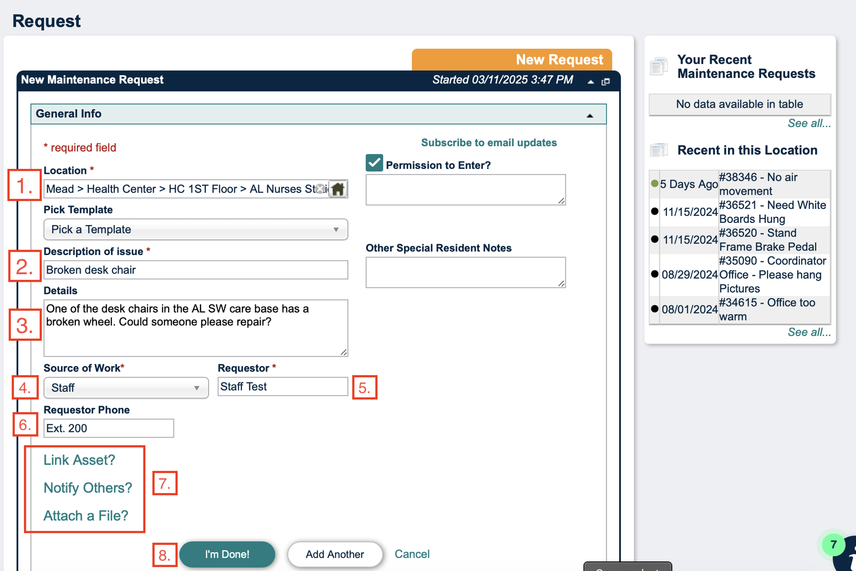Open the Source of Work dropdown
Viewport: 856px width, 571px height.
tap(126, 388)
